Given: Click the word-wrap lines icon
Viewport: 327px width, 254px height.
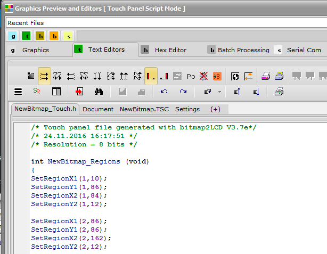Looking at the screenshot, I should pos(208,92).
